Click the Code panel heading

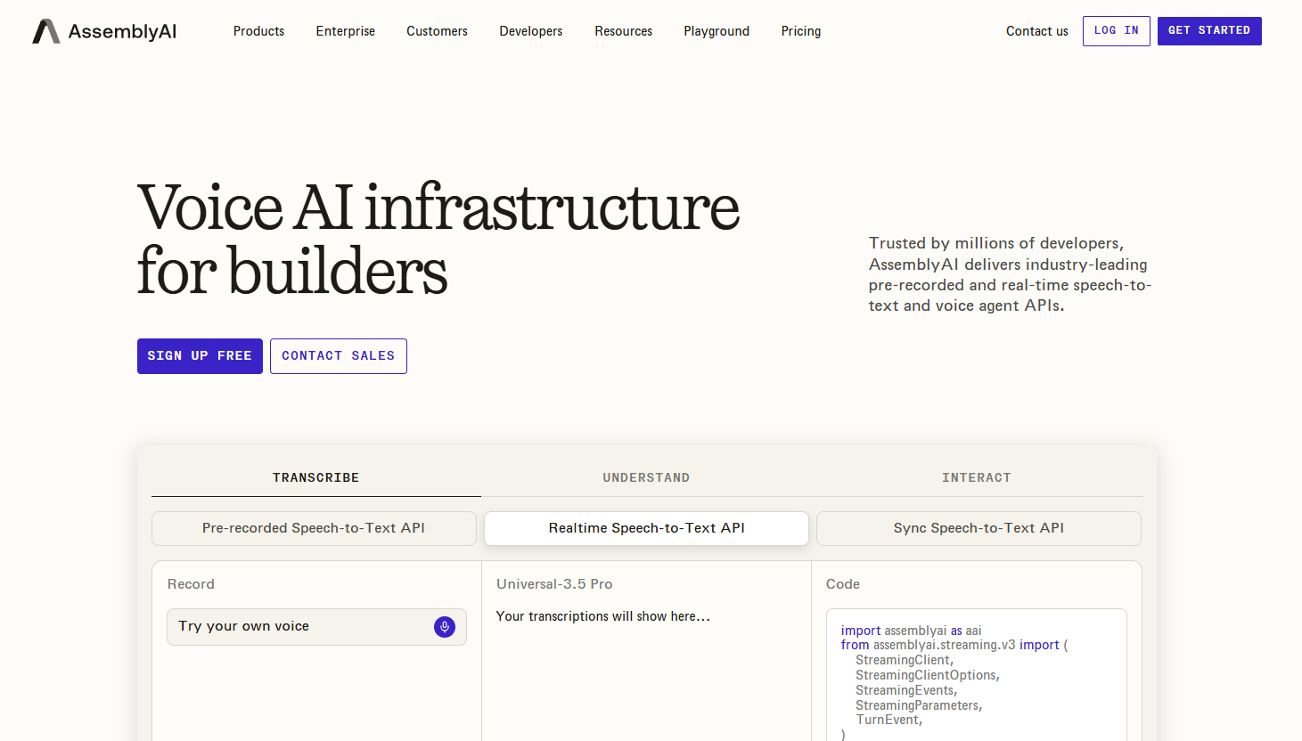pyautogui.click(x=843, y=584)
